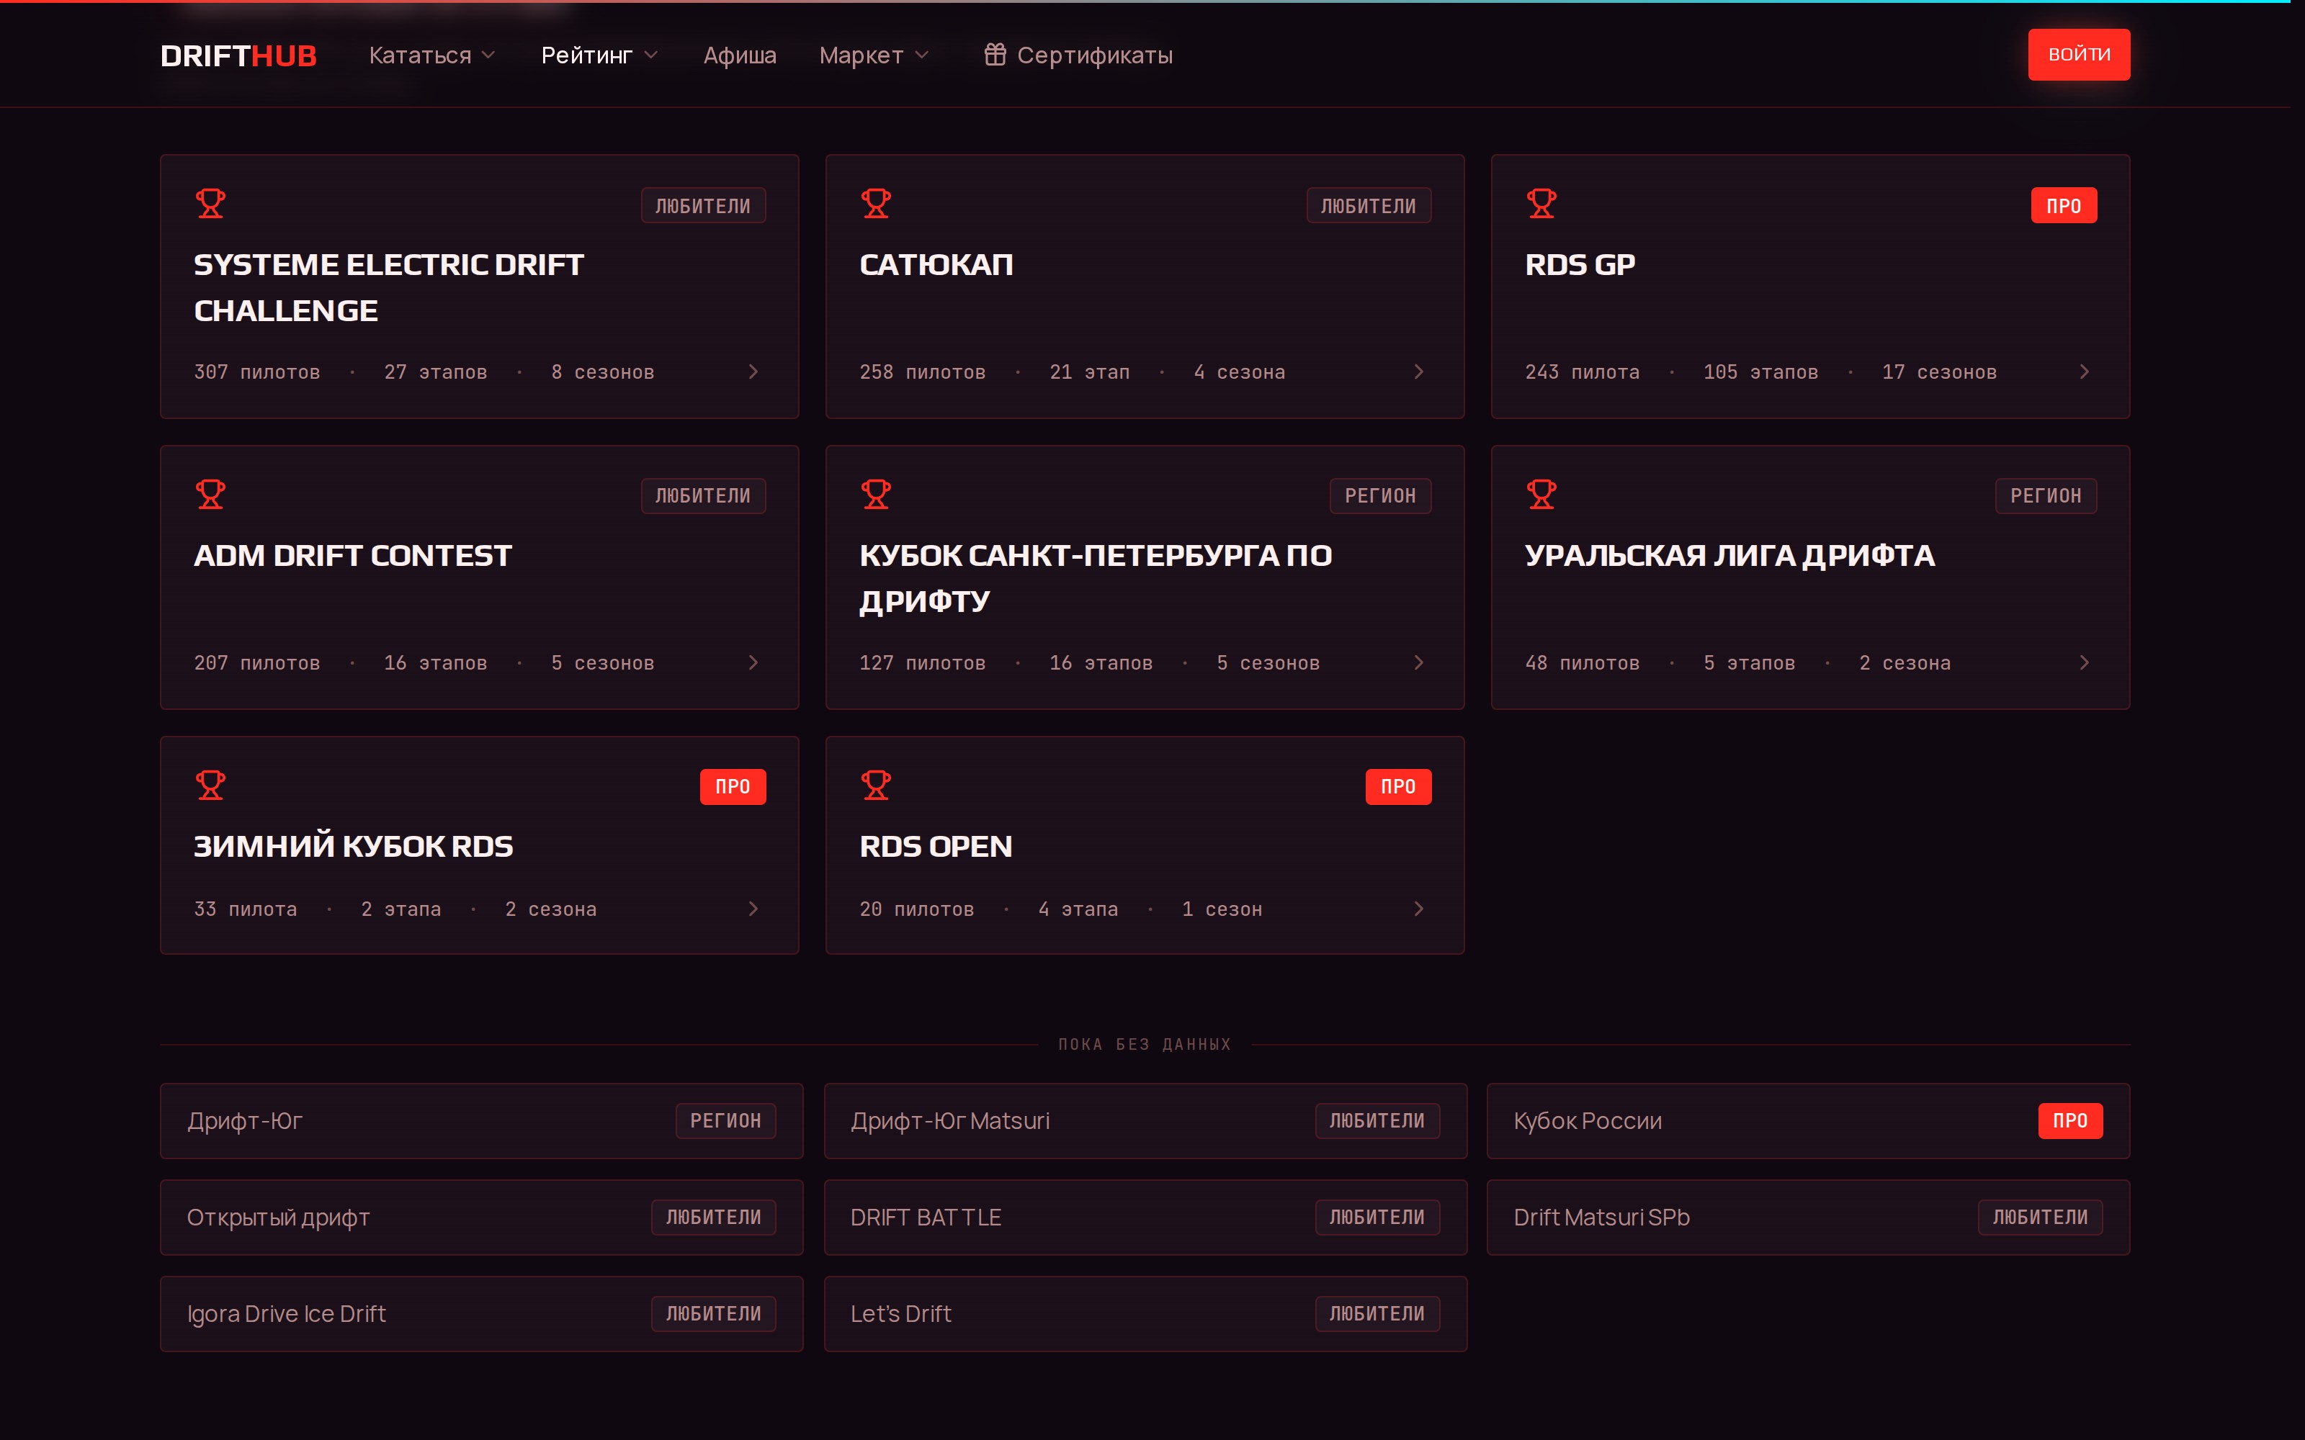
Task: Expand the Маркет dropdown menu
Action: 874,55
